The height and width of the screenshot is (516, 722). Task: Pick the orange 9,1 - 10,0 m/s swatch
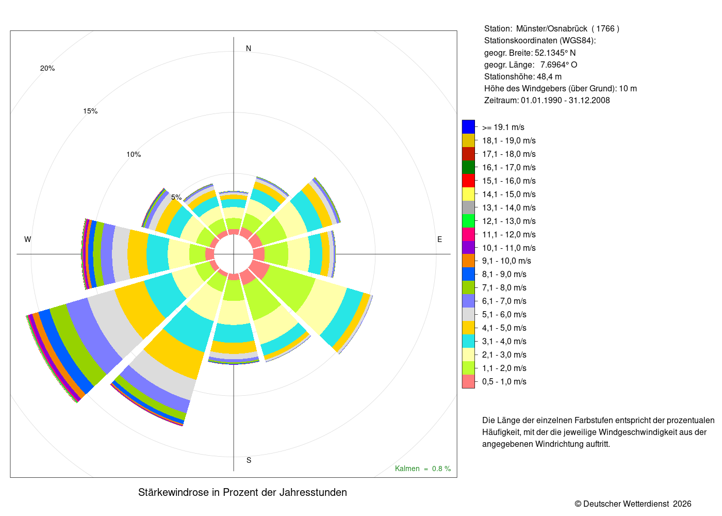point(468,261)
